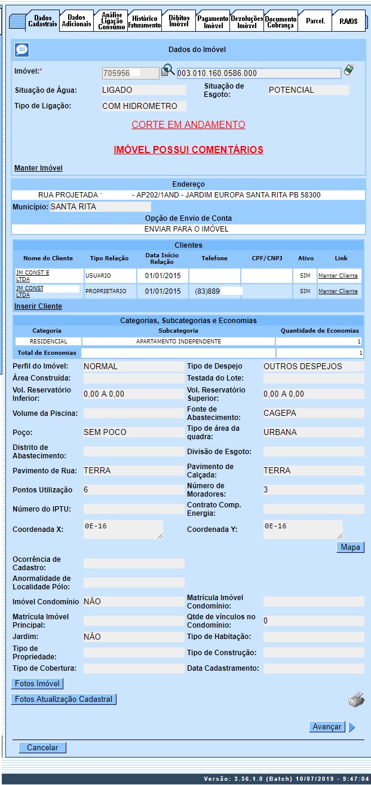Click the blue arrow next to Avançar

[352, 727]
